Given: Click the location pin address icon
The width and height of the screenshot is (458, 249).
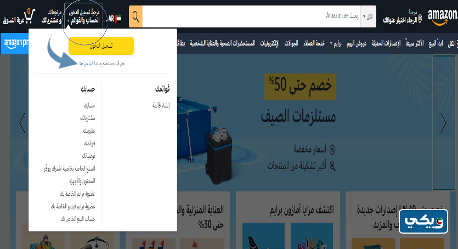Looking at the screenshot, I should 420,20.
